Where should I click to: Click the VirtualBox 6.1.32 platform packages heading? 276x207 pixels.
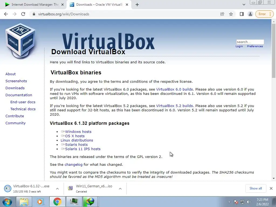[x=89, y=123]
